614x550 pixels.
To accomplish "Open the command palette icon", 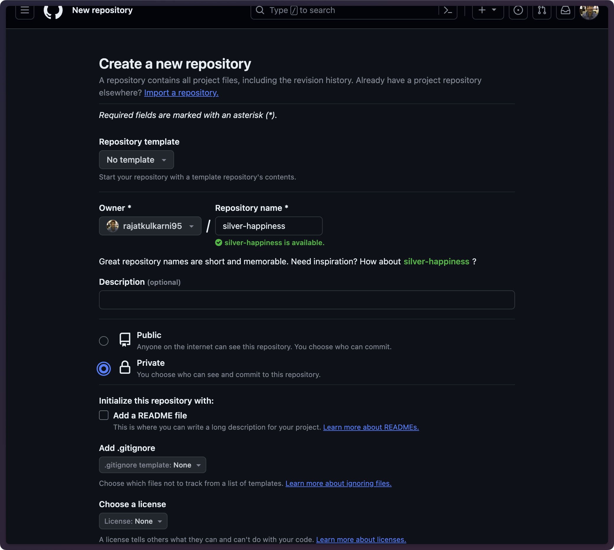I will (x=448, y=11).
